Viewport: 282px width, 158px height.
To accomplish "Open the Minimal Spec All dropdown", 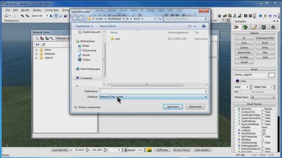I will 263,97.
